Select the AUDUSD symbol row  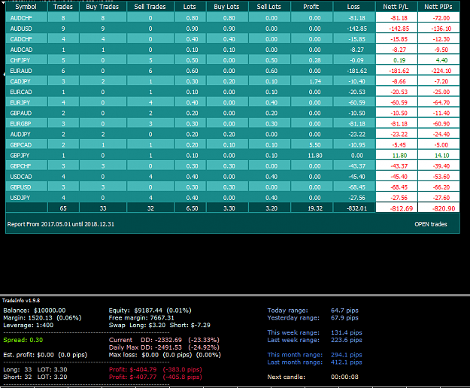click(232, 29)
